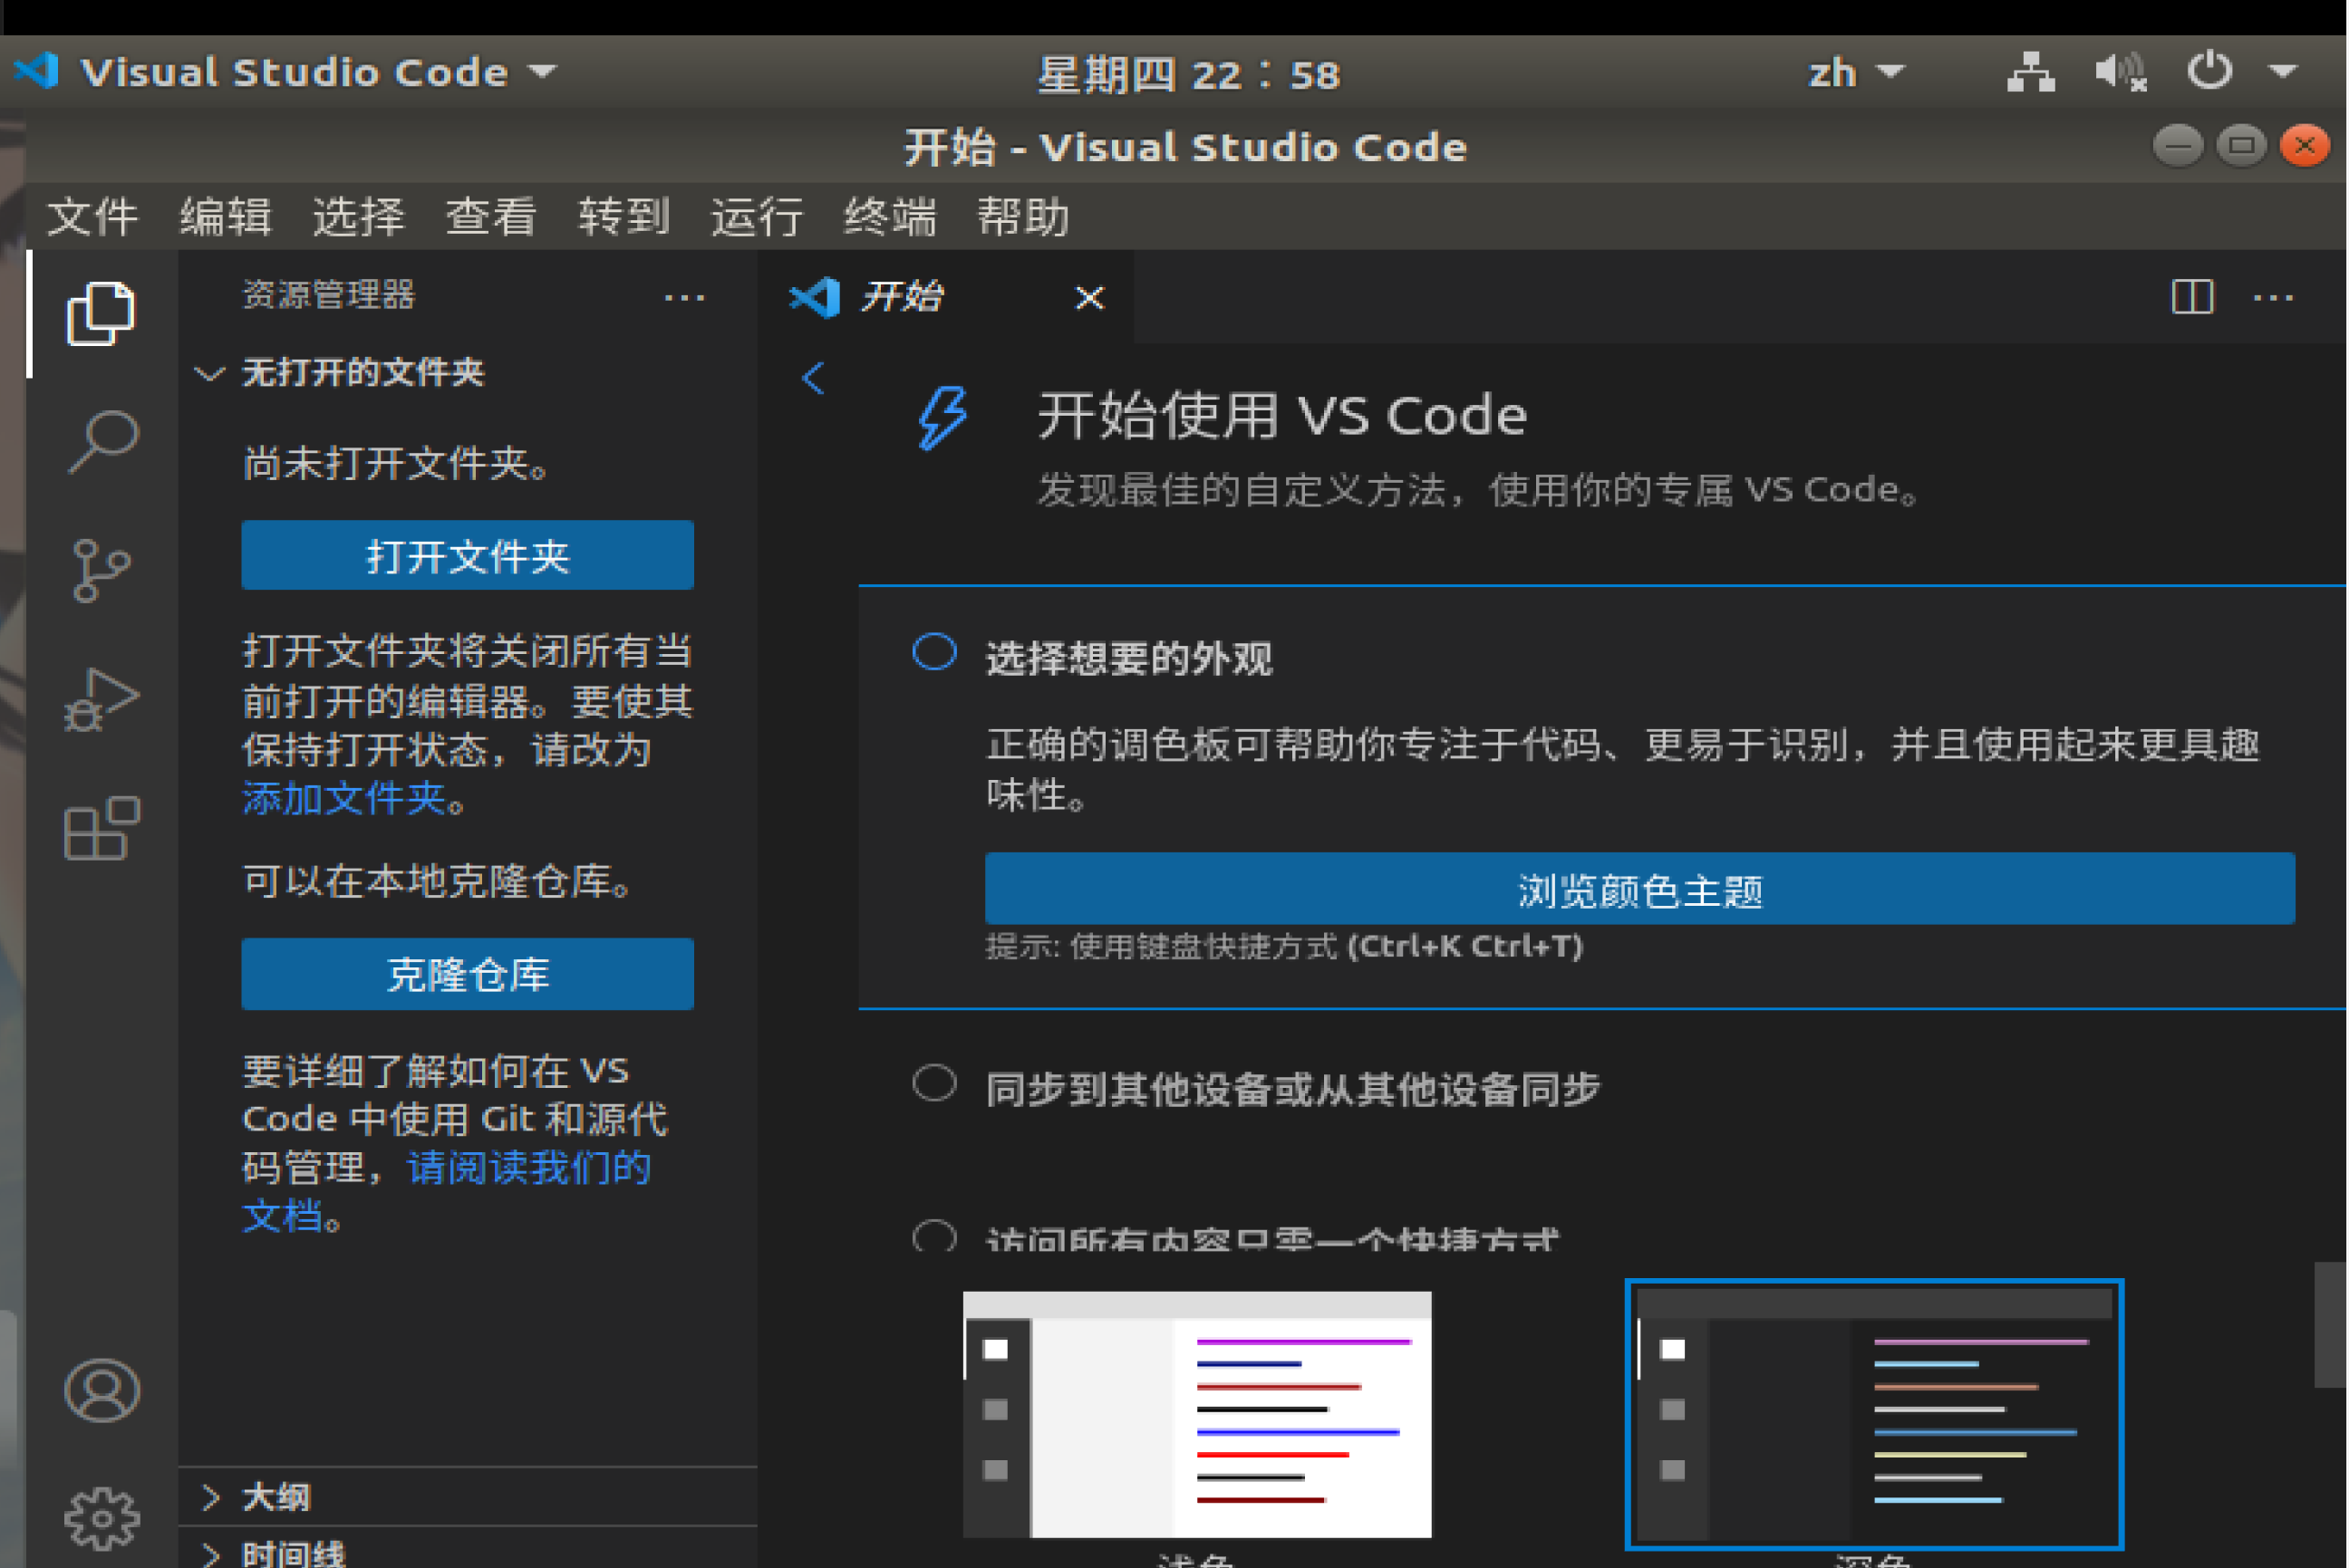
Task: Open the 选择 menu
Action: coord(358,216)
